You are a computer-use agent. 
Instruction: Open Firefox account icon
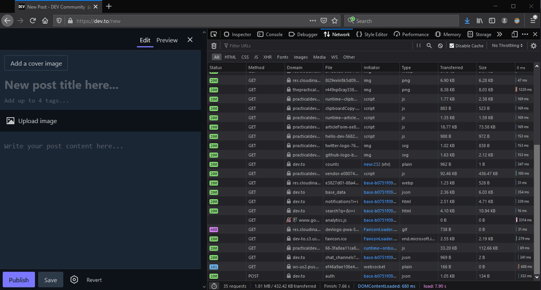(x=505, y=21)
